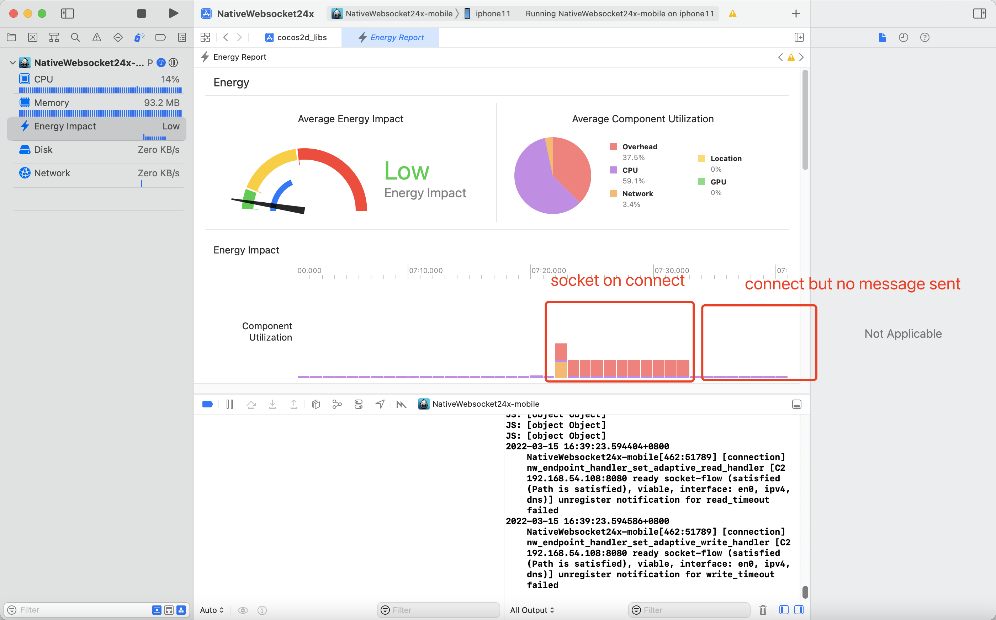The height and width of the screenshot is (620, 996).
Task: Open the Breakpoint navigator tag icon
Action: [160, 37]
